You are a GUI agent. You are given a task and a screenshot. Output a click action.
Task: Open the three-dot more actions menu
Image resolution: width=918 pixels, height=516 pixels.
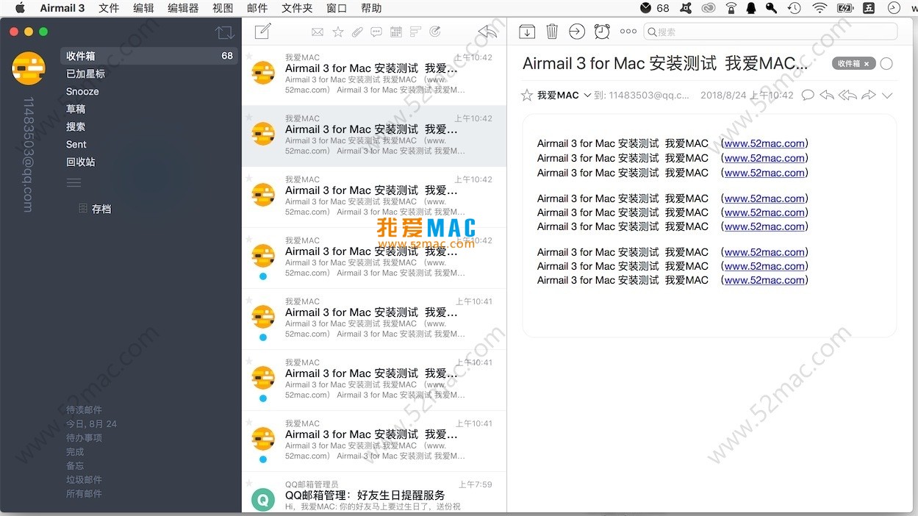(628, 31)
